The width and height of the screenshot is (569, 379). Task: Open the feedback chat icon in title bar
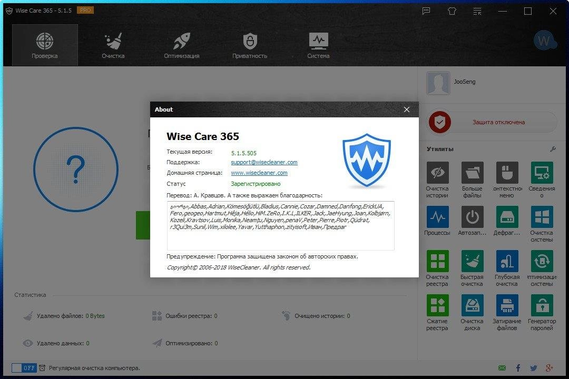(426, 11)
